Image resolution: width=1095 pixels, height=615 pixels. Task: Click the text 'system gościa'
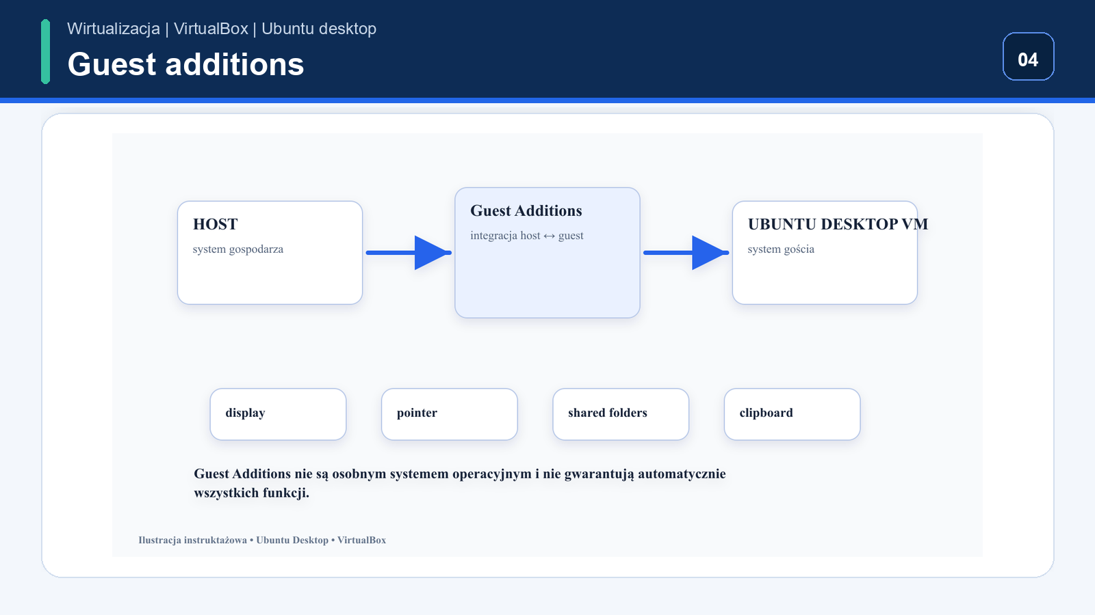pos(781,249)
